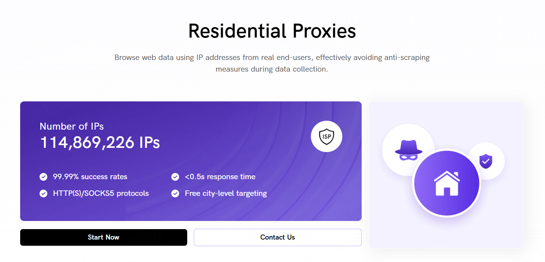Image resolution: width=545 pixels, height=262 pixels.
Task: Click the checkmark beside HTTP(S)/SOCKS5 protocols
Action: coord(43,193)
